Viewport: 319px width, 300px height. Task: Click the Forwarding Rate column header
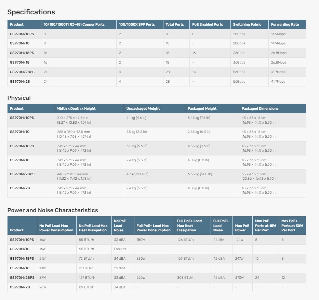pos(285,24)
